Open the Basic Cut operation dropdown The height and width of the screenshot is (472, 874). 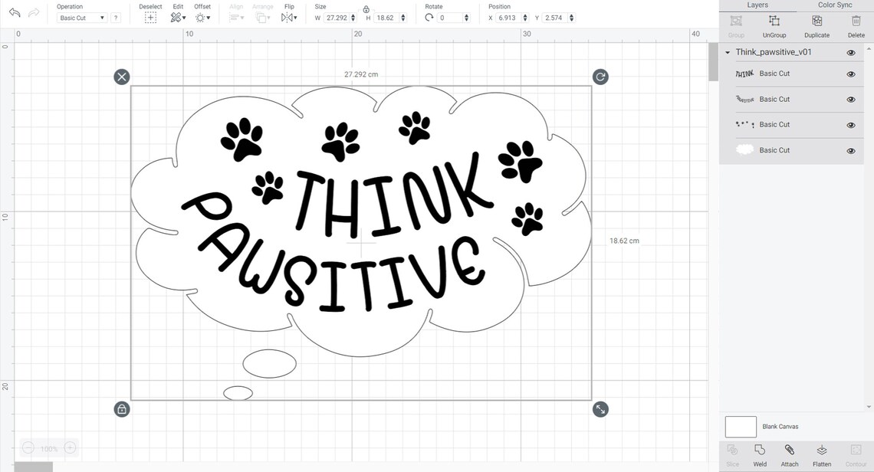click(x=81, y=17)
